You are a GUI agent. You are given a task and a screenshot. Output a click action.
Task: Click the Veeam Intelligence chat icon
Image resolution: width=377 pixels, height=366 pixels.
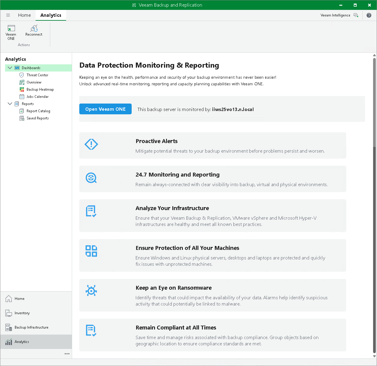coord(356,15)
